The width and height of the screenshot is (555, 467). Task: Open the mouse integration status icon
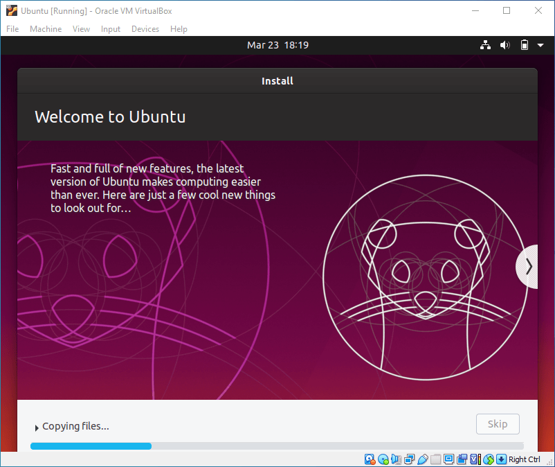pos(489,459)
